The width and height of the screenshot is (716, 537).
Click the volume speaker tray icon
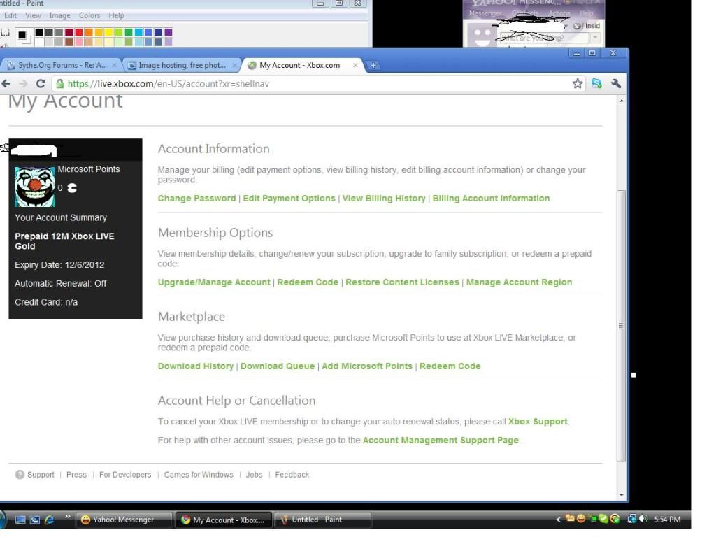coord(643,519)
